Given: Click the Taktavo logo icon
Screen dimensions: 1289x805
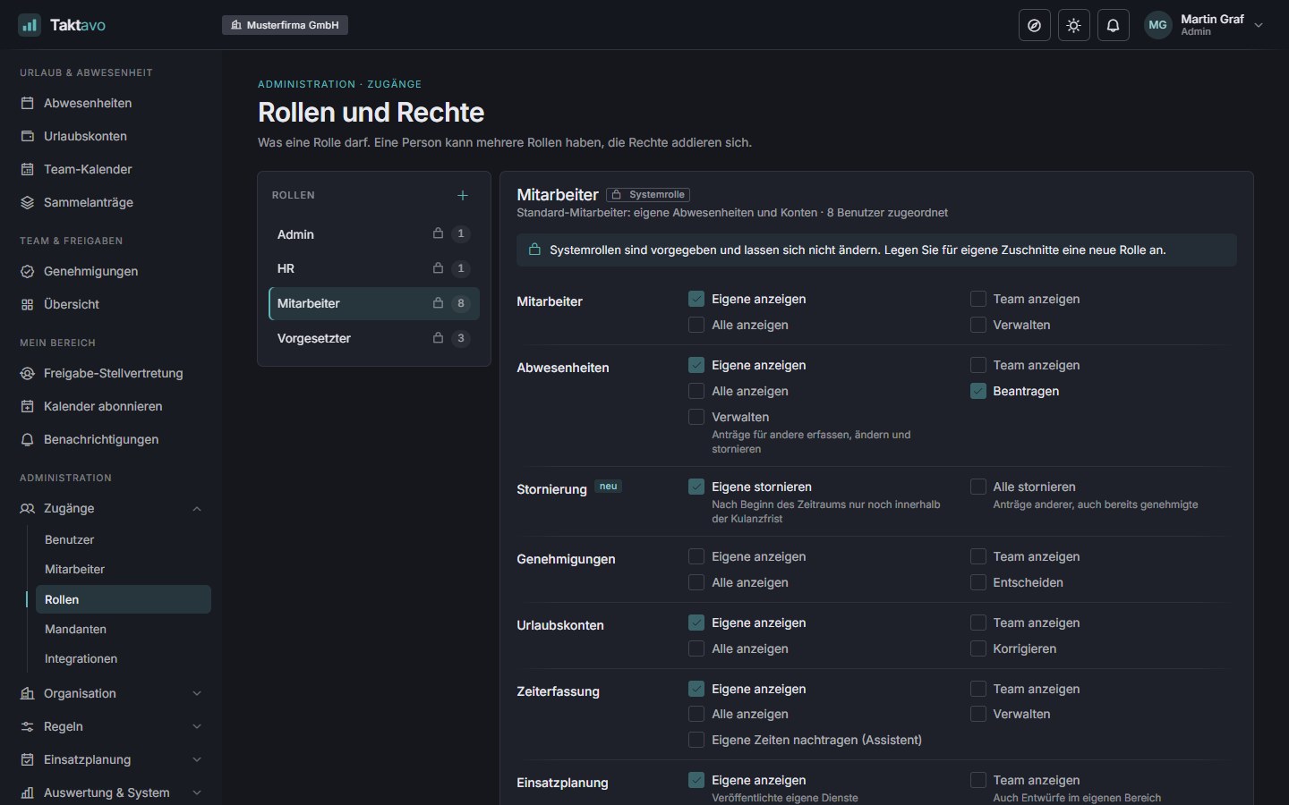Looking at the screenshot, I should click(30, 25).
